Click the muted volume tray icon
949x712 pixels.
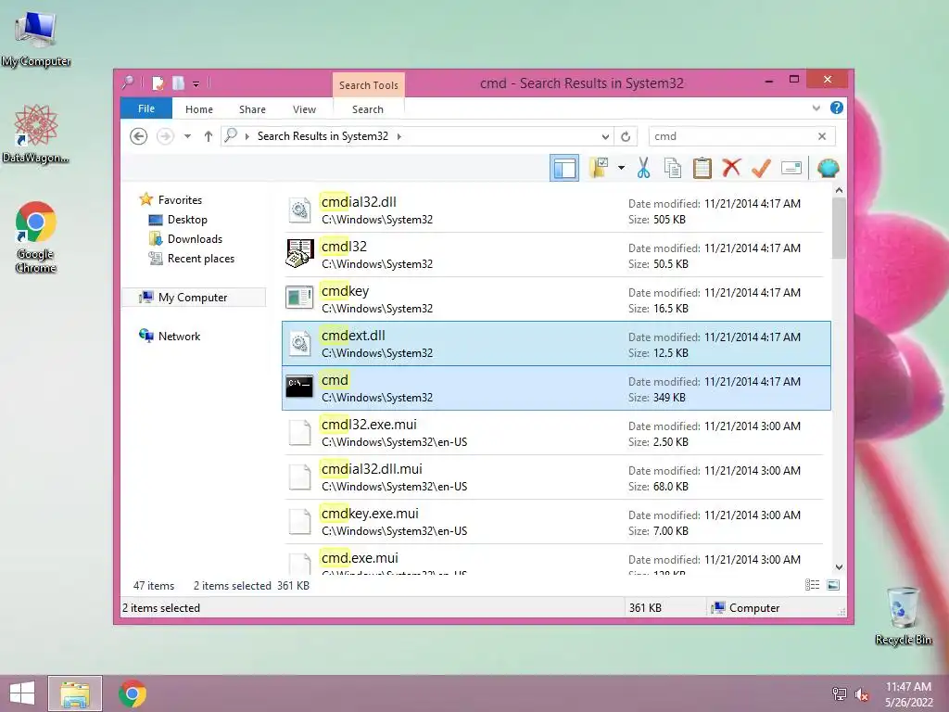pyautogui.click(x=862, y=694)
